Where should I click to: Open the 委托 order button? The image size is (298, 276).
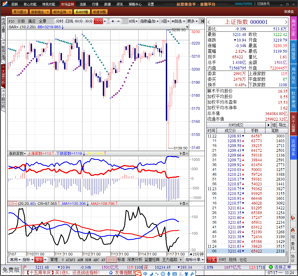point(293,246)
